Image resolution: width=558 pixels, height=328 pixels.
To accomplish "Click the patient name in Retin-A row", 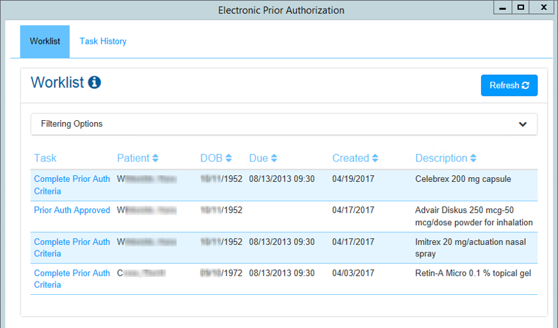I will 141,273.
